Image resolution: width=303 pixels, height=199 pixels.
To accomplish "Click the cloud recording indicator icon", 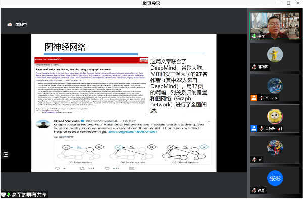I will tap(10, 24).
